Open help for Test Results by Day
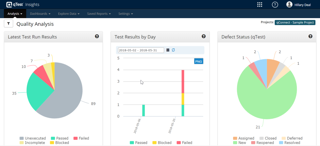Screen dimensions: 320x146 point(204,36)
